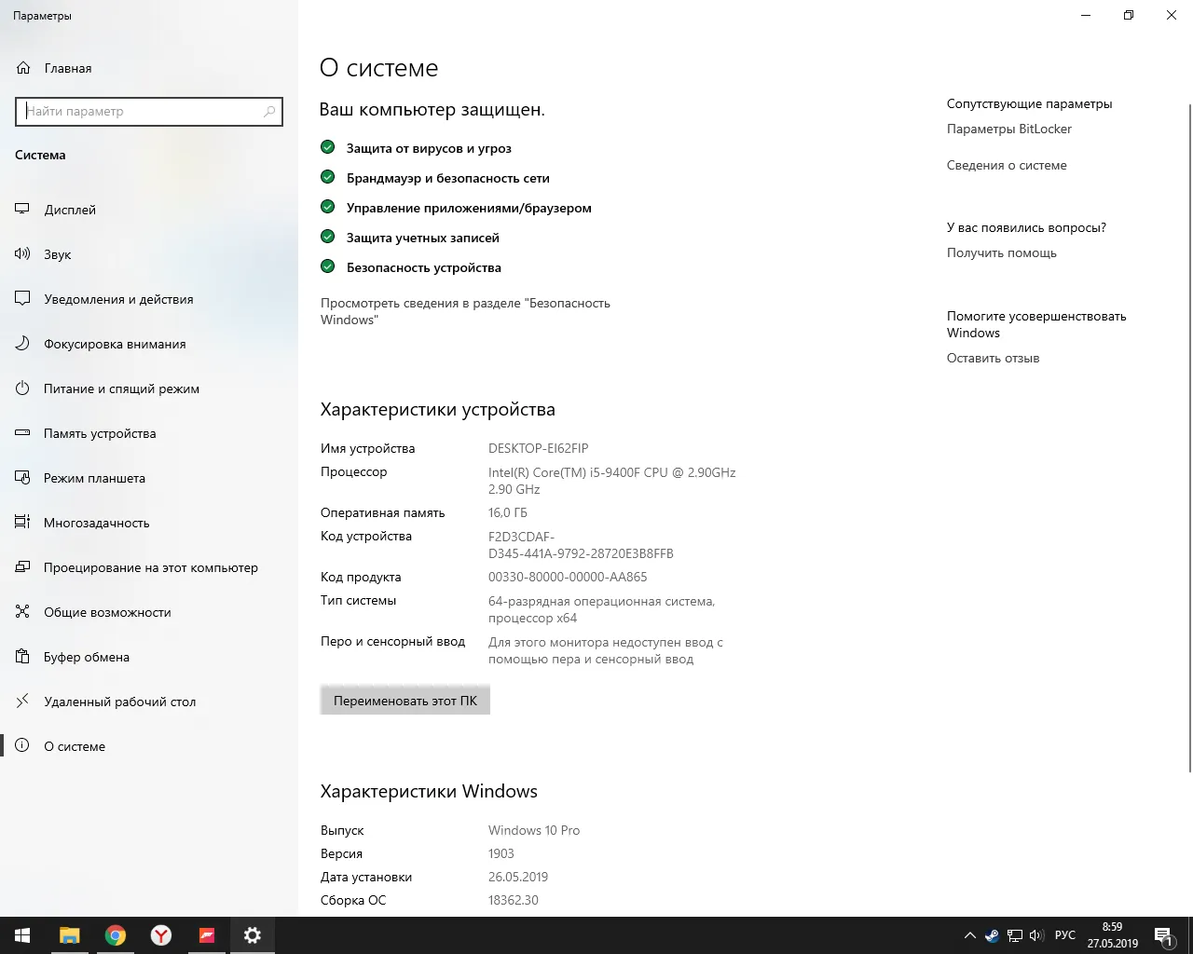Screen dimensions: 1193x954
Task: Click installation date 26.05.2019
Action: pyautogui.click(x=518, y=877)
